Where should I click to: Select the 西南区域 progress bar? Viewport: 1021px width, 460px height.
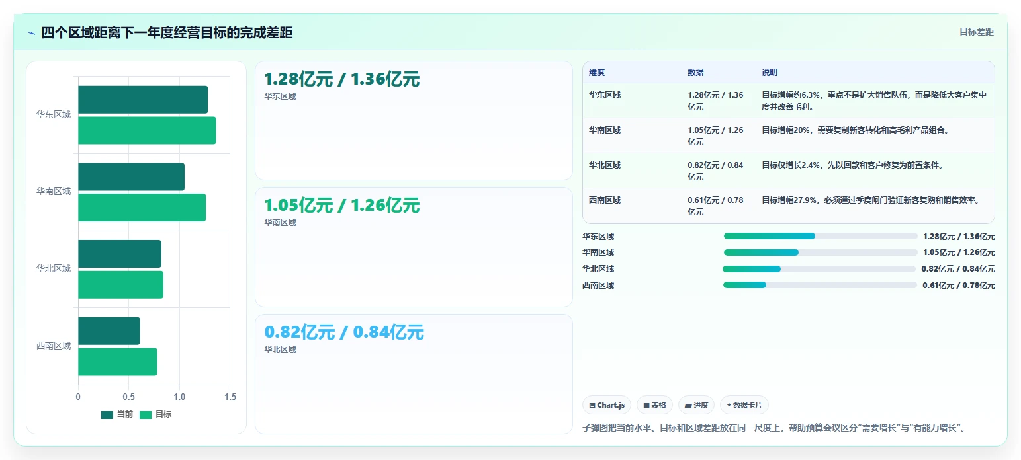[x=820, y=286]
